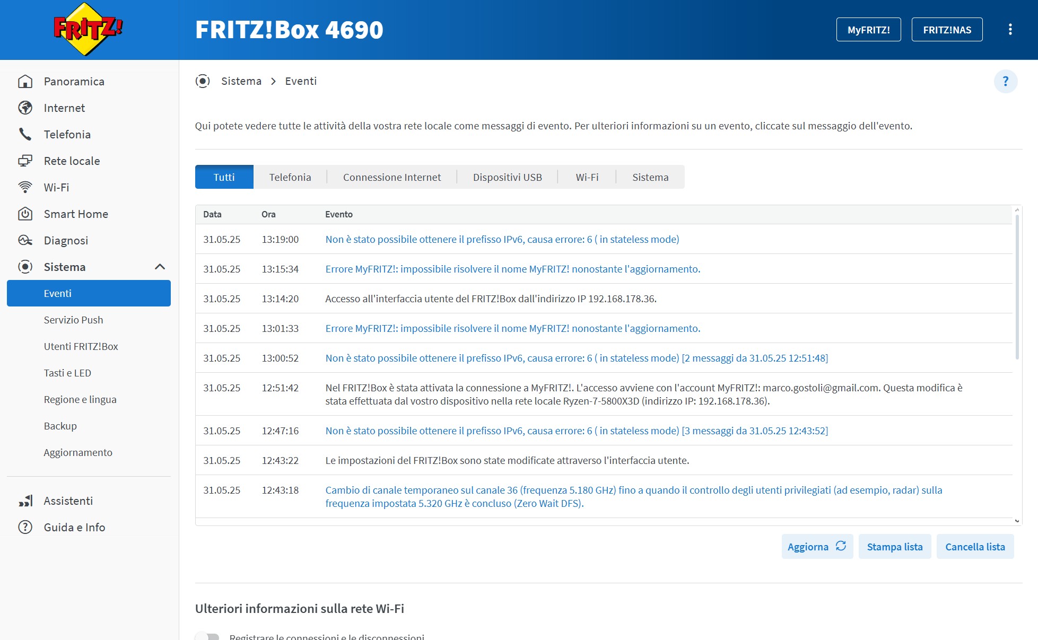
Task: Click the refresh icon on Aggiorna
Action: (841, 546)
